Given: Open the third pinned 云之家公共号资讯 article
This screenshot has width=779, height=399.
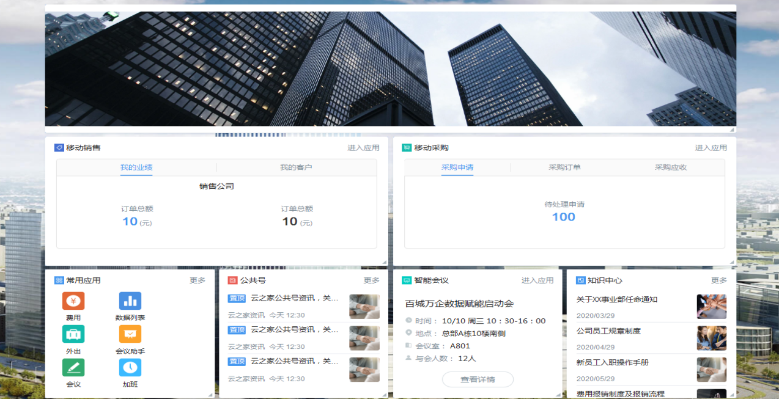Looking at the screenshot, I should point(295,361).
